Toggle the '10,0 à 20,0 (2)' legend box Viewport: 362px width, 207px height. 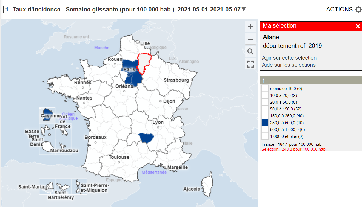(x=265, y=95)
